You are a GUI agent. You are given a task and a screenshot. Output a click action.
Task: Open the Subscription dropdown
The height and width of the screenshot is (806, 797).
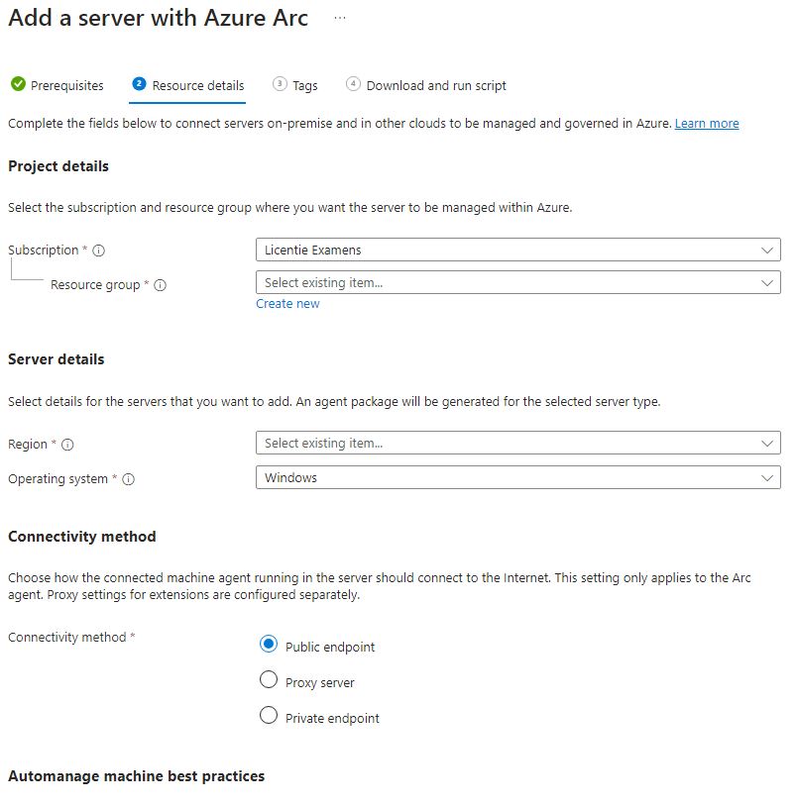[517, 251]
